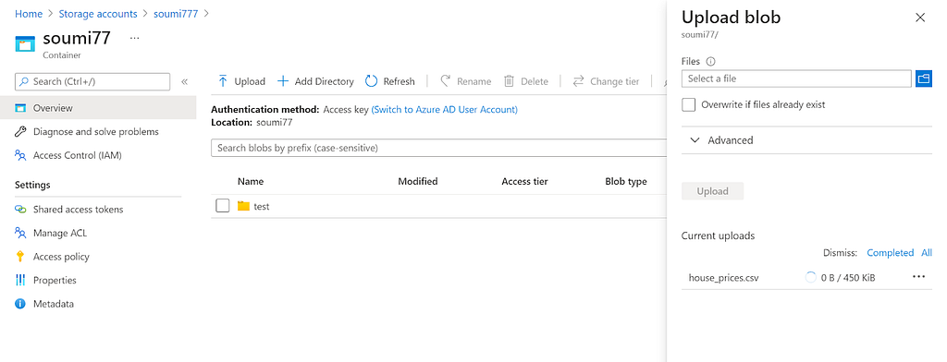Select the test folder checkbox
947x362 pixels.
coord(223,206)
